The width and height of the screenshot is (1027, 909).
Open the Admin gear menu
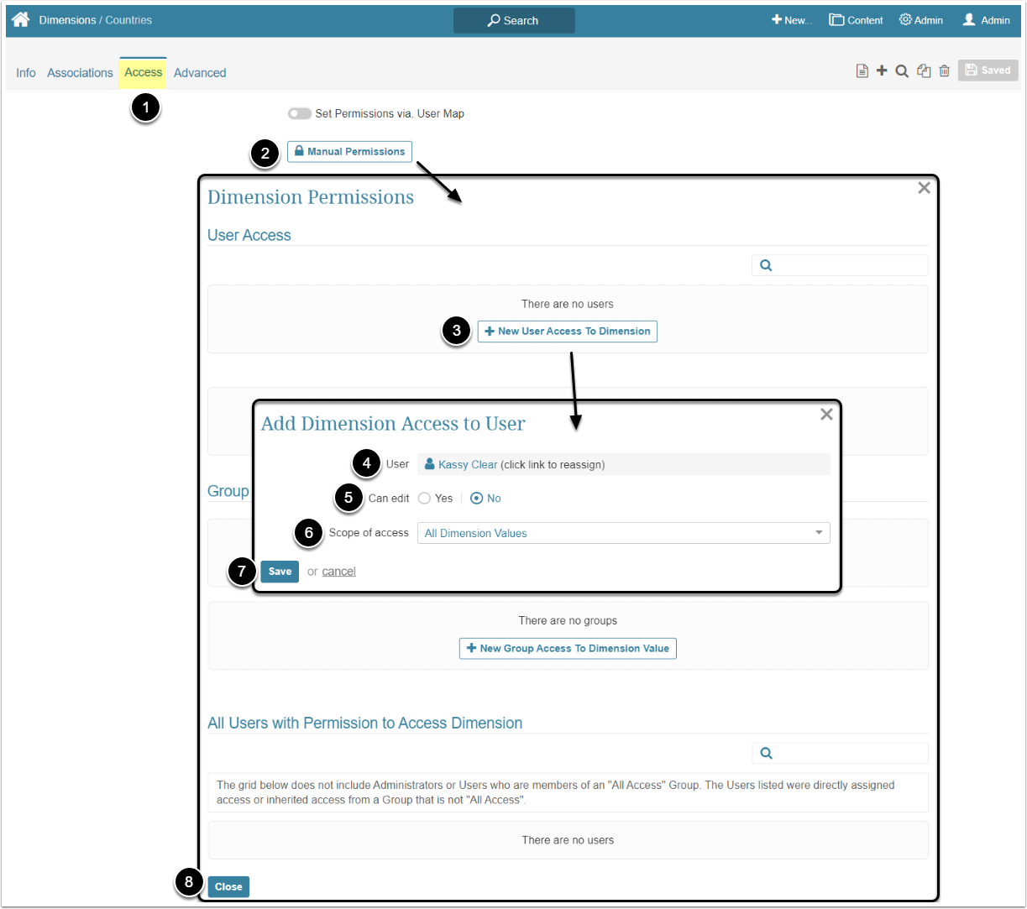920,20
